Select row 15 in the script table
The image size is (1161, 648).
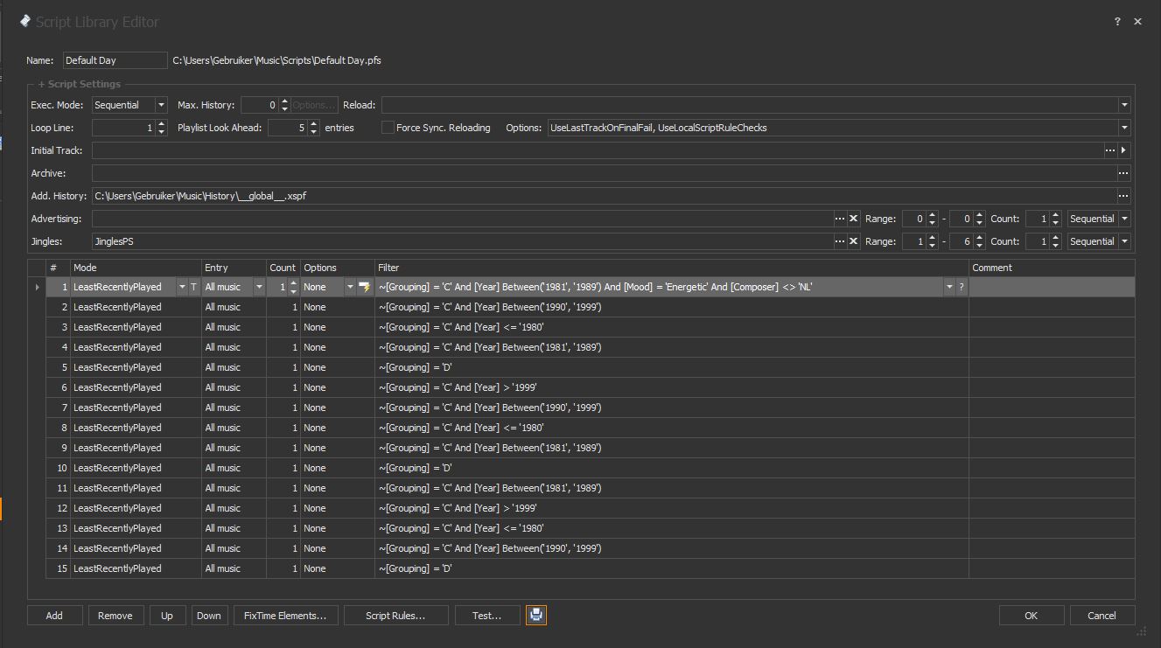581,568
